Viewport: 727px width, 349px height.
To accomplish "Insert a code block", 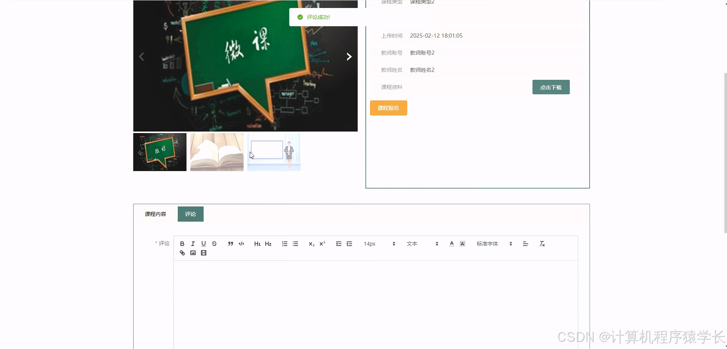I will (x=241, y=244).
